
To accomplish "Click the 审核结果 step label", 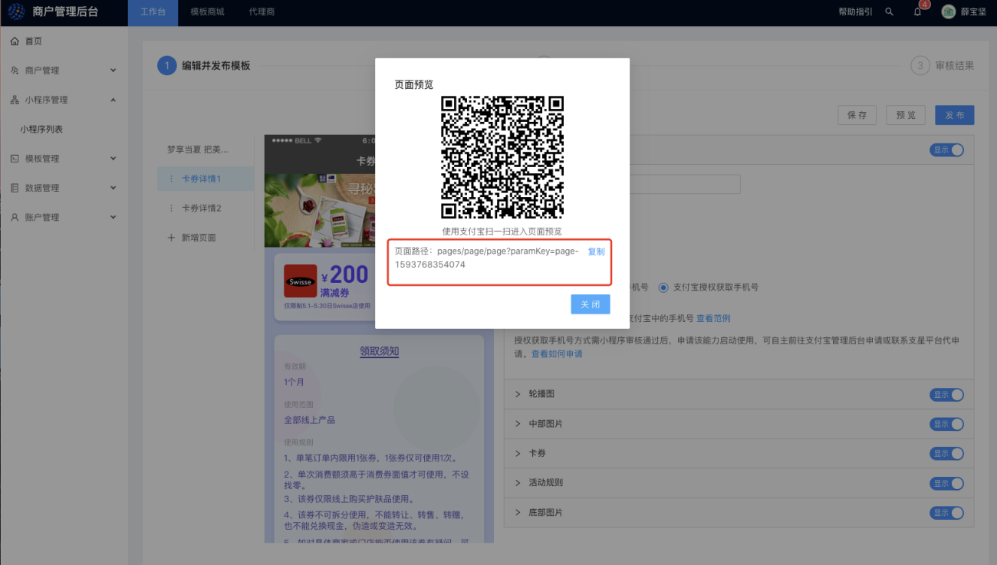I will pos(955,66).
